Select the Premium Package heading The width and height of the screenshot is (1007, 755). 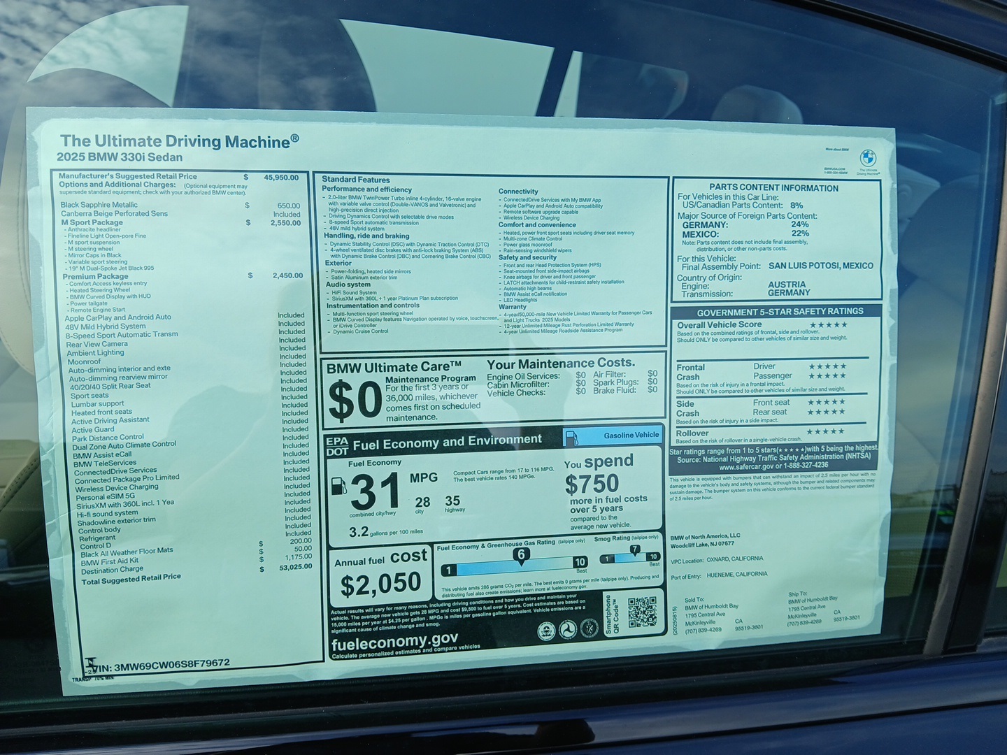[95, 276]
